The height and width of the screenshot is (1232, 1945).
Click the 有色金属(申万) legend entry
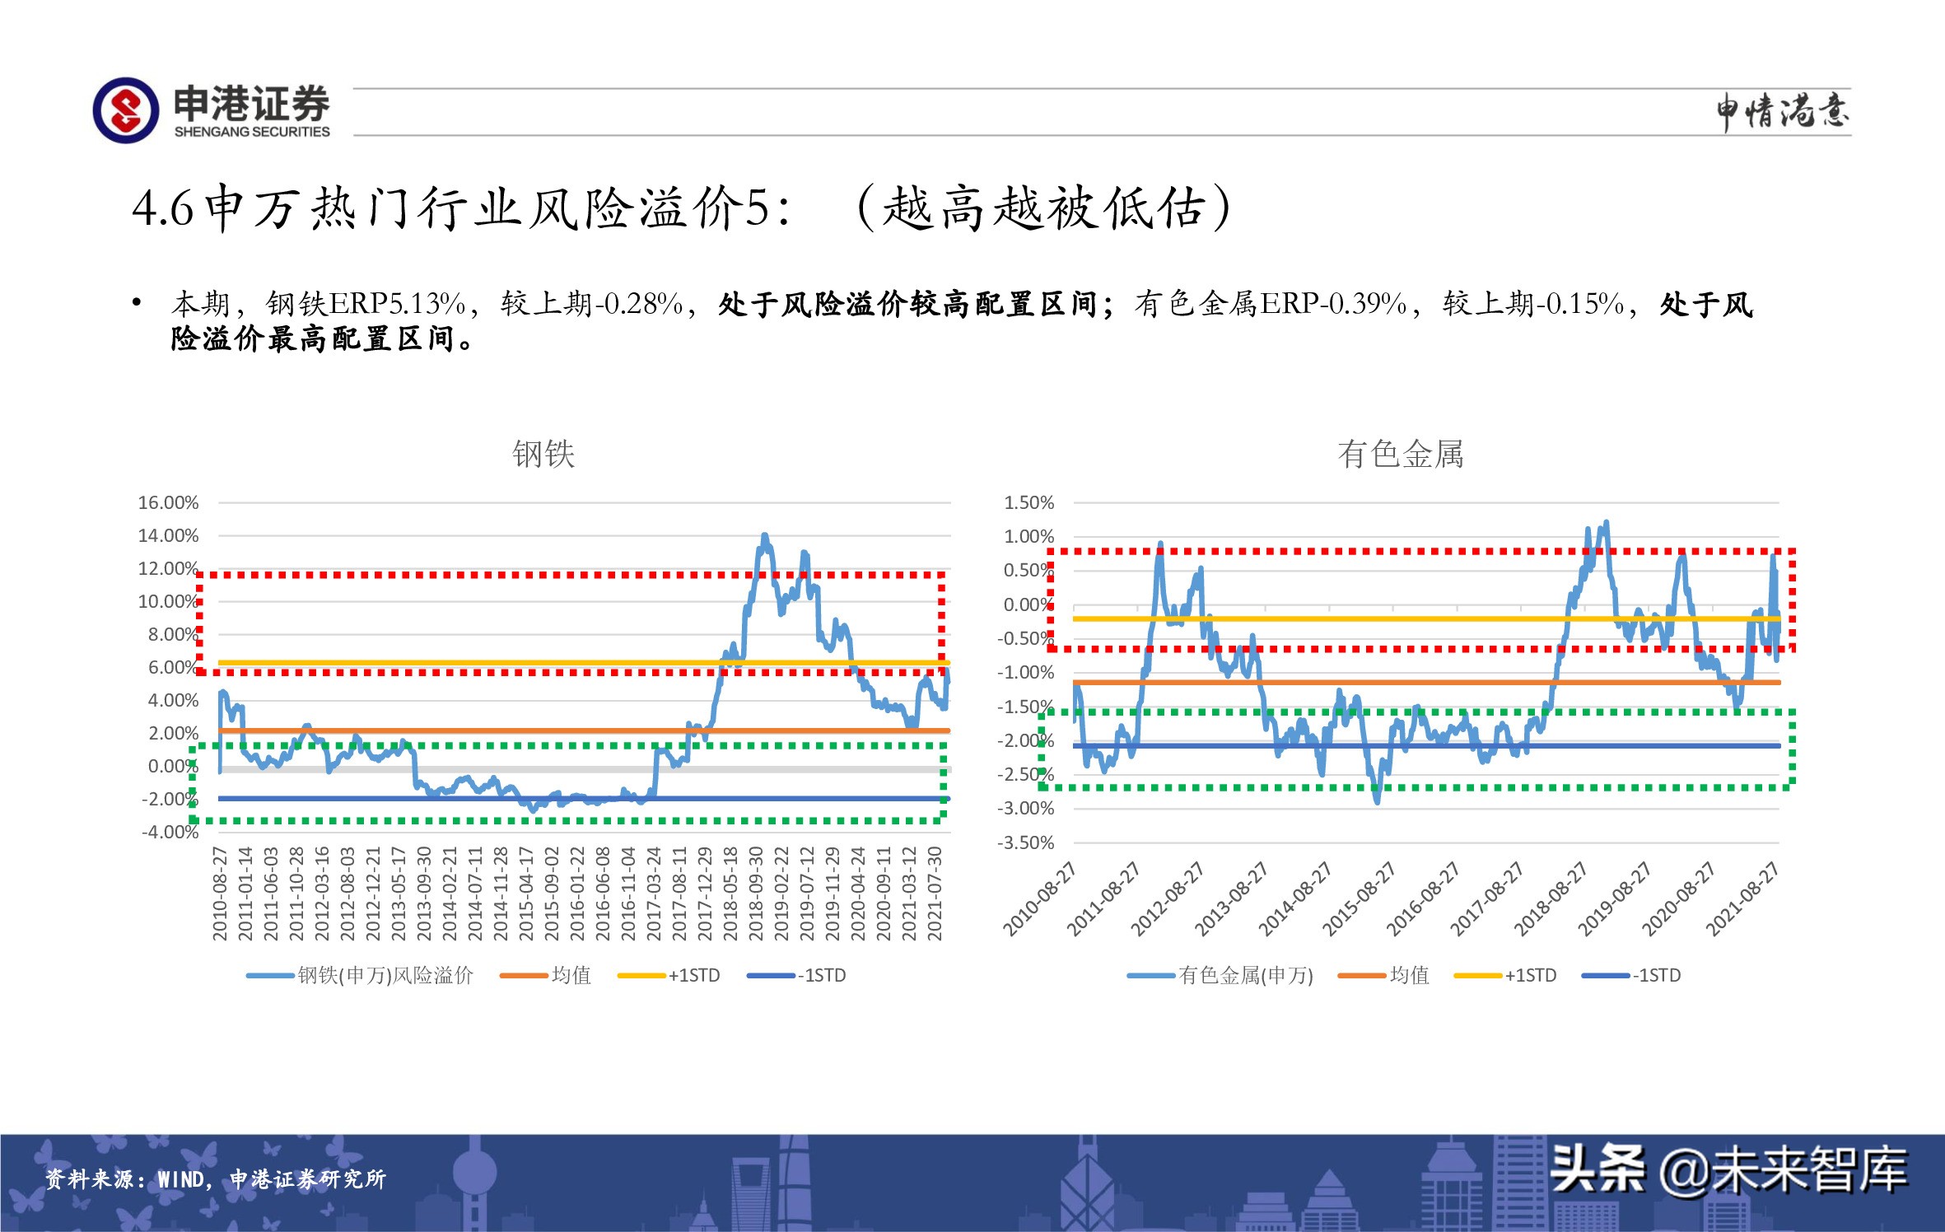[1220, 975]
